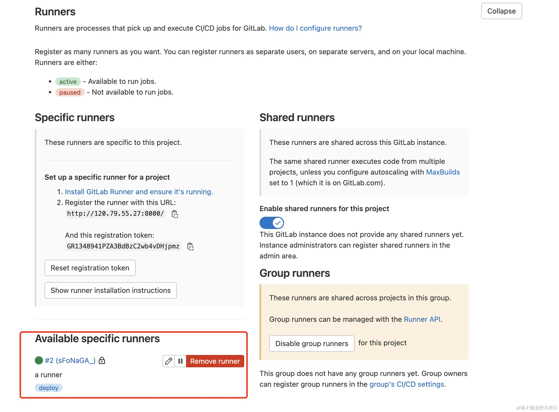Click the registration token text field

[x=123, y=246]
